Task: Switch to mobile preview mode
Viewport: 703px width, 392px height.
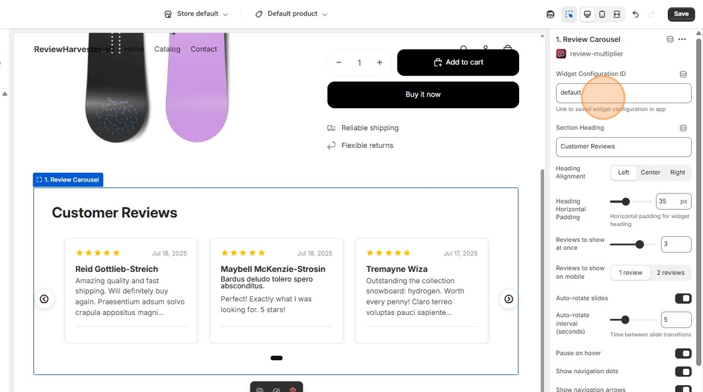Action: tap(603, 14)
